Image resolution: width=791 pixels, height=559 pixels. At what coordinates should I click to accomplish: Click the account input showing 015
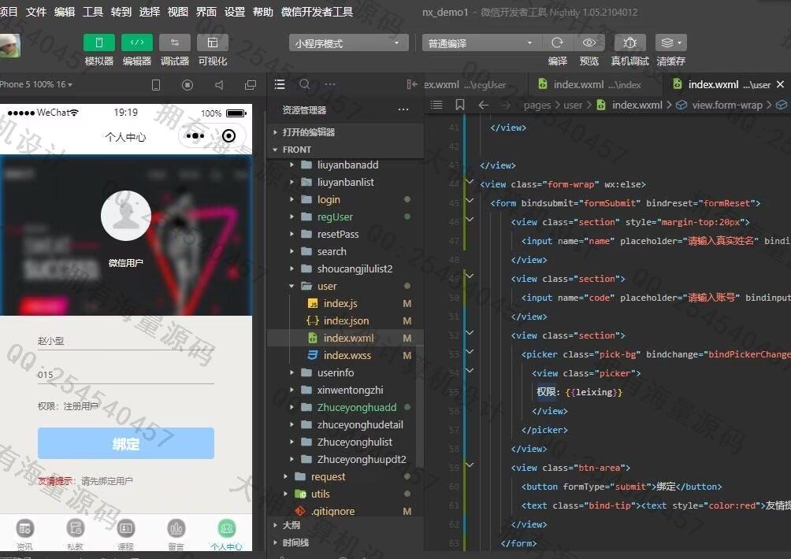(126, 375)
